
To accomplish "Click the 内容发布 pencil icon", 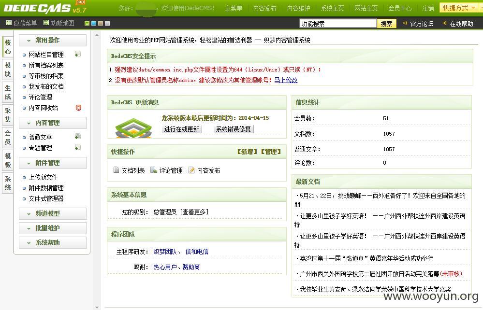I will point(191,170).
